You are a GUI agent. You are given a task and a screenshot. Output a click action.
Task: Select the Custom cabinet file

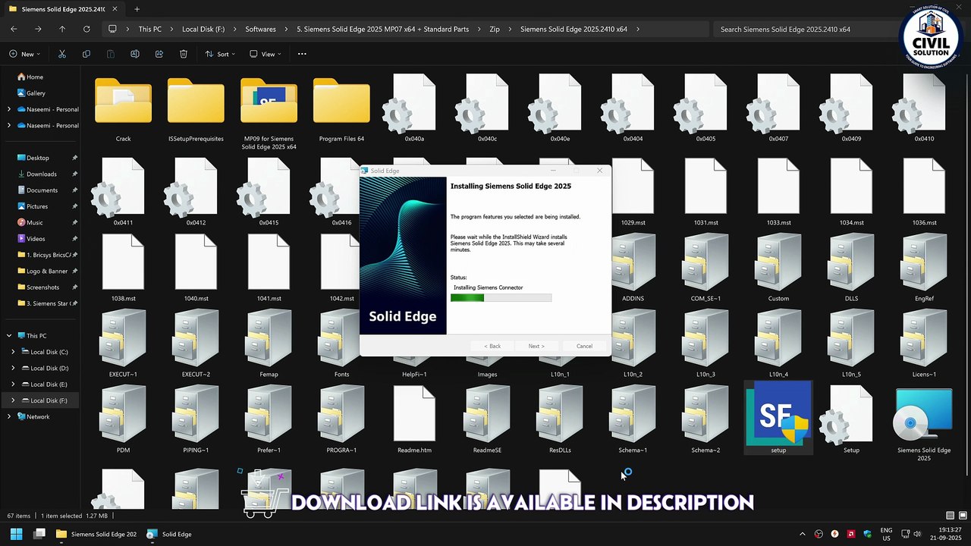(x=778, y=267)
